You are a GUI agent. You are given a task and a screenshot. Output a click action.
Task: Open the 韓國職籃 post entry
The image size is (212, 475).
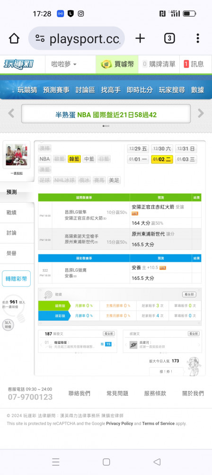pos(74,344)
